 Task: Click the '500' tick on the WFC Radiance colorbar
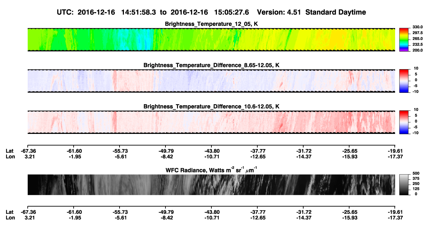pos(415,173)
